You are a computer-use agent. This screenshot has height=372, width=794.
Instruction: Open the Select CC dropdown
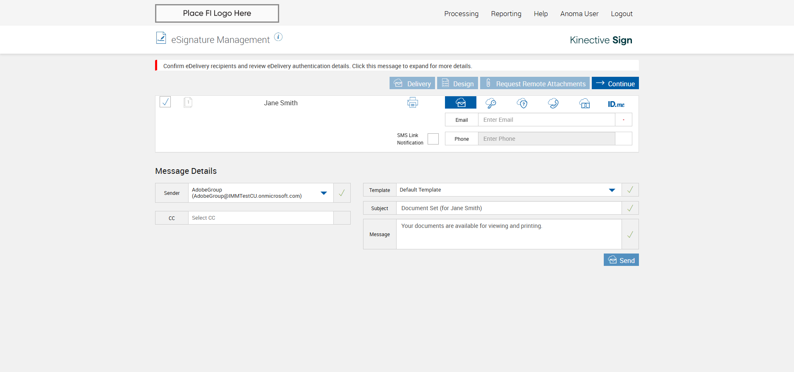pos(261,218)
